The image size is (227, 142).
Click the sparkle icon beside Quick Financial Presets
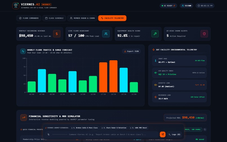click(21, 130)
